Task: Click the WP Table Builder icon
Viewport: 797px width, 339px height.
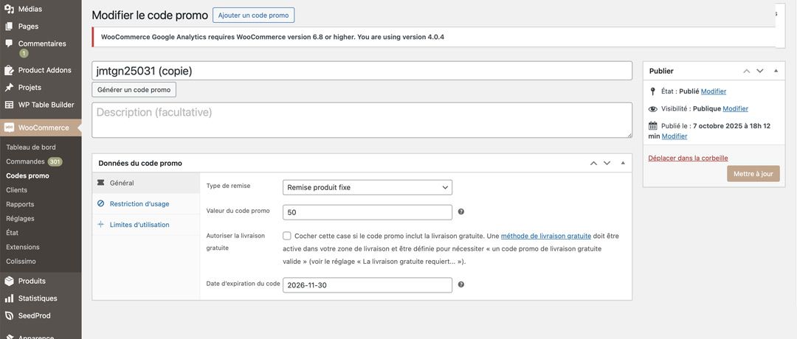Action: [10, 105]
